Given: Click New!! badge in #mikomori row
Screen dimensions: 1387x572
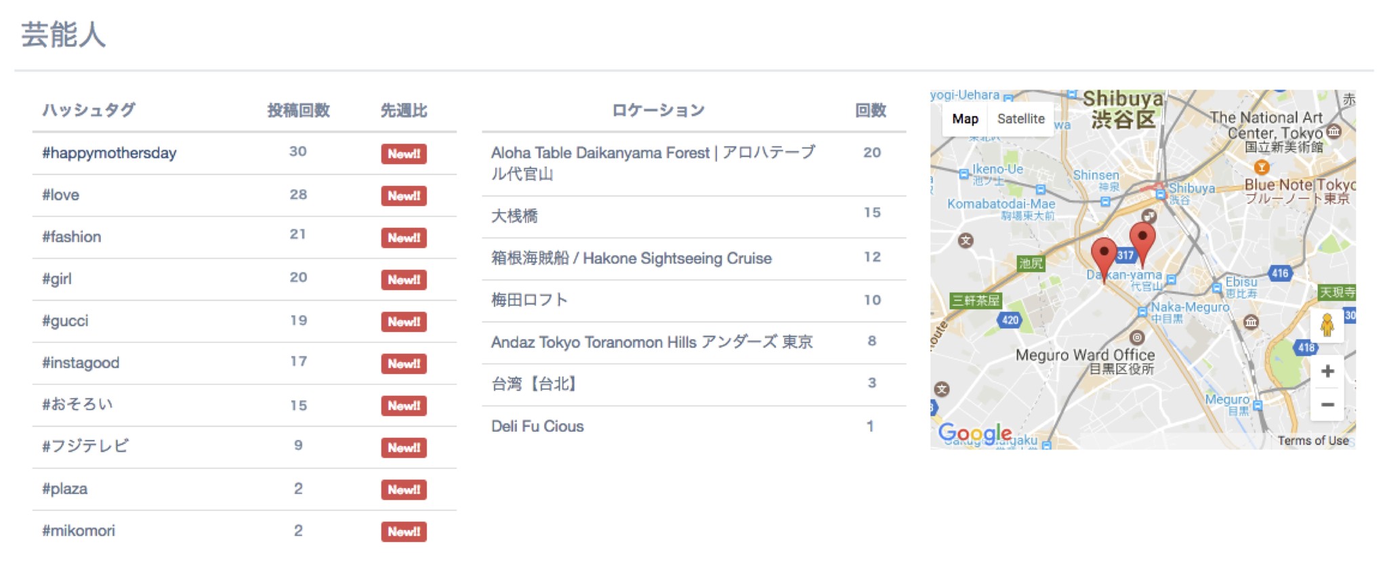Looking at the screenshot, I should [404, 532].
